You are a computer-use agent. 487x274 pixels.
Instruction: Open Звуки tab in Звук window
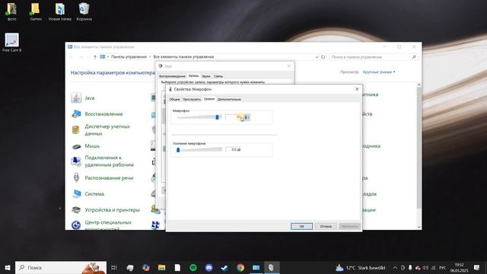tap(206, 76)
